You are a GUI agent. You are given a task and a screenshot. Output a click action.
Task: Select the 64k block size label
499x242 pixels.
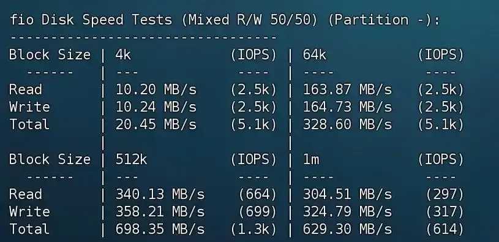[315, 55]
